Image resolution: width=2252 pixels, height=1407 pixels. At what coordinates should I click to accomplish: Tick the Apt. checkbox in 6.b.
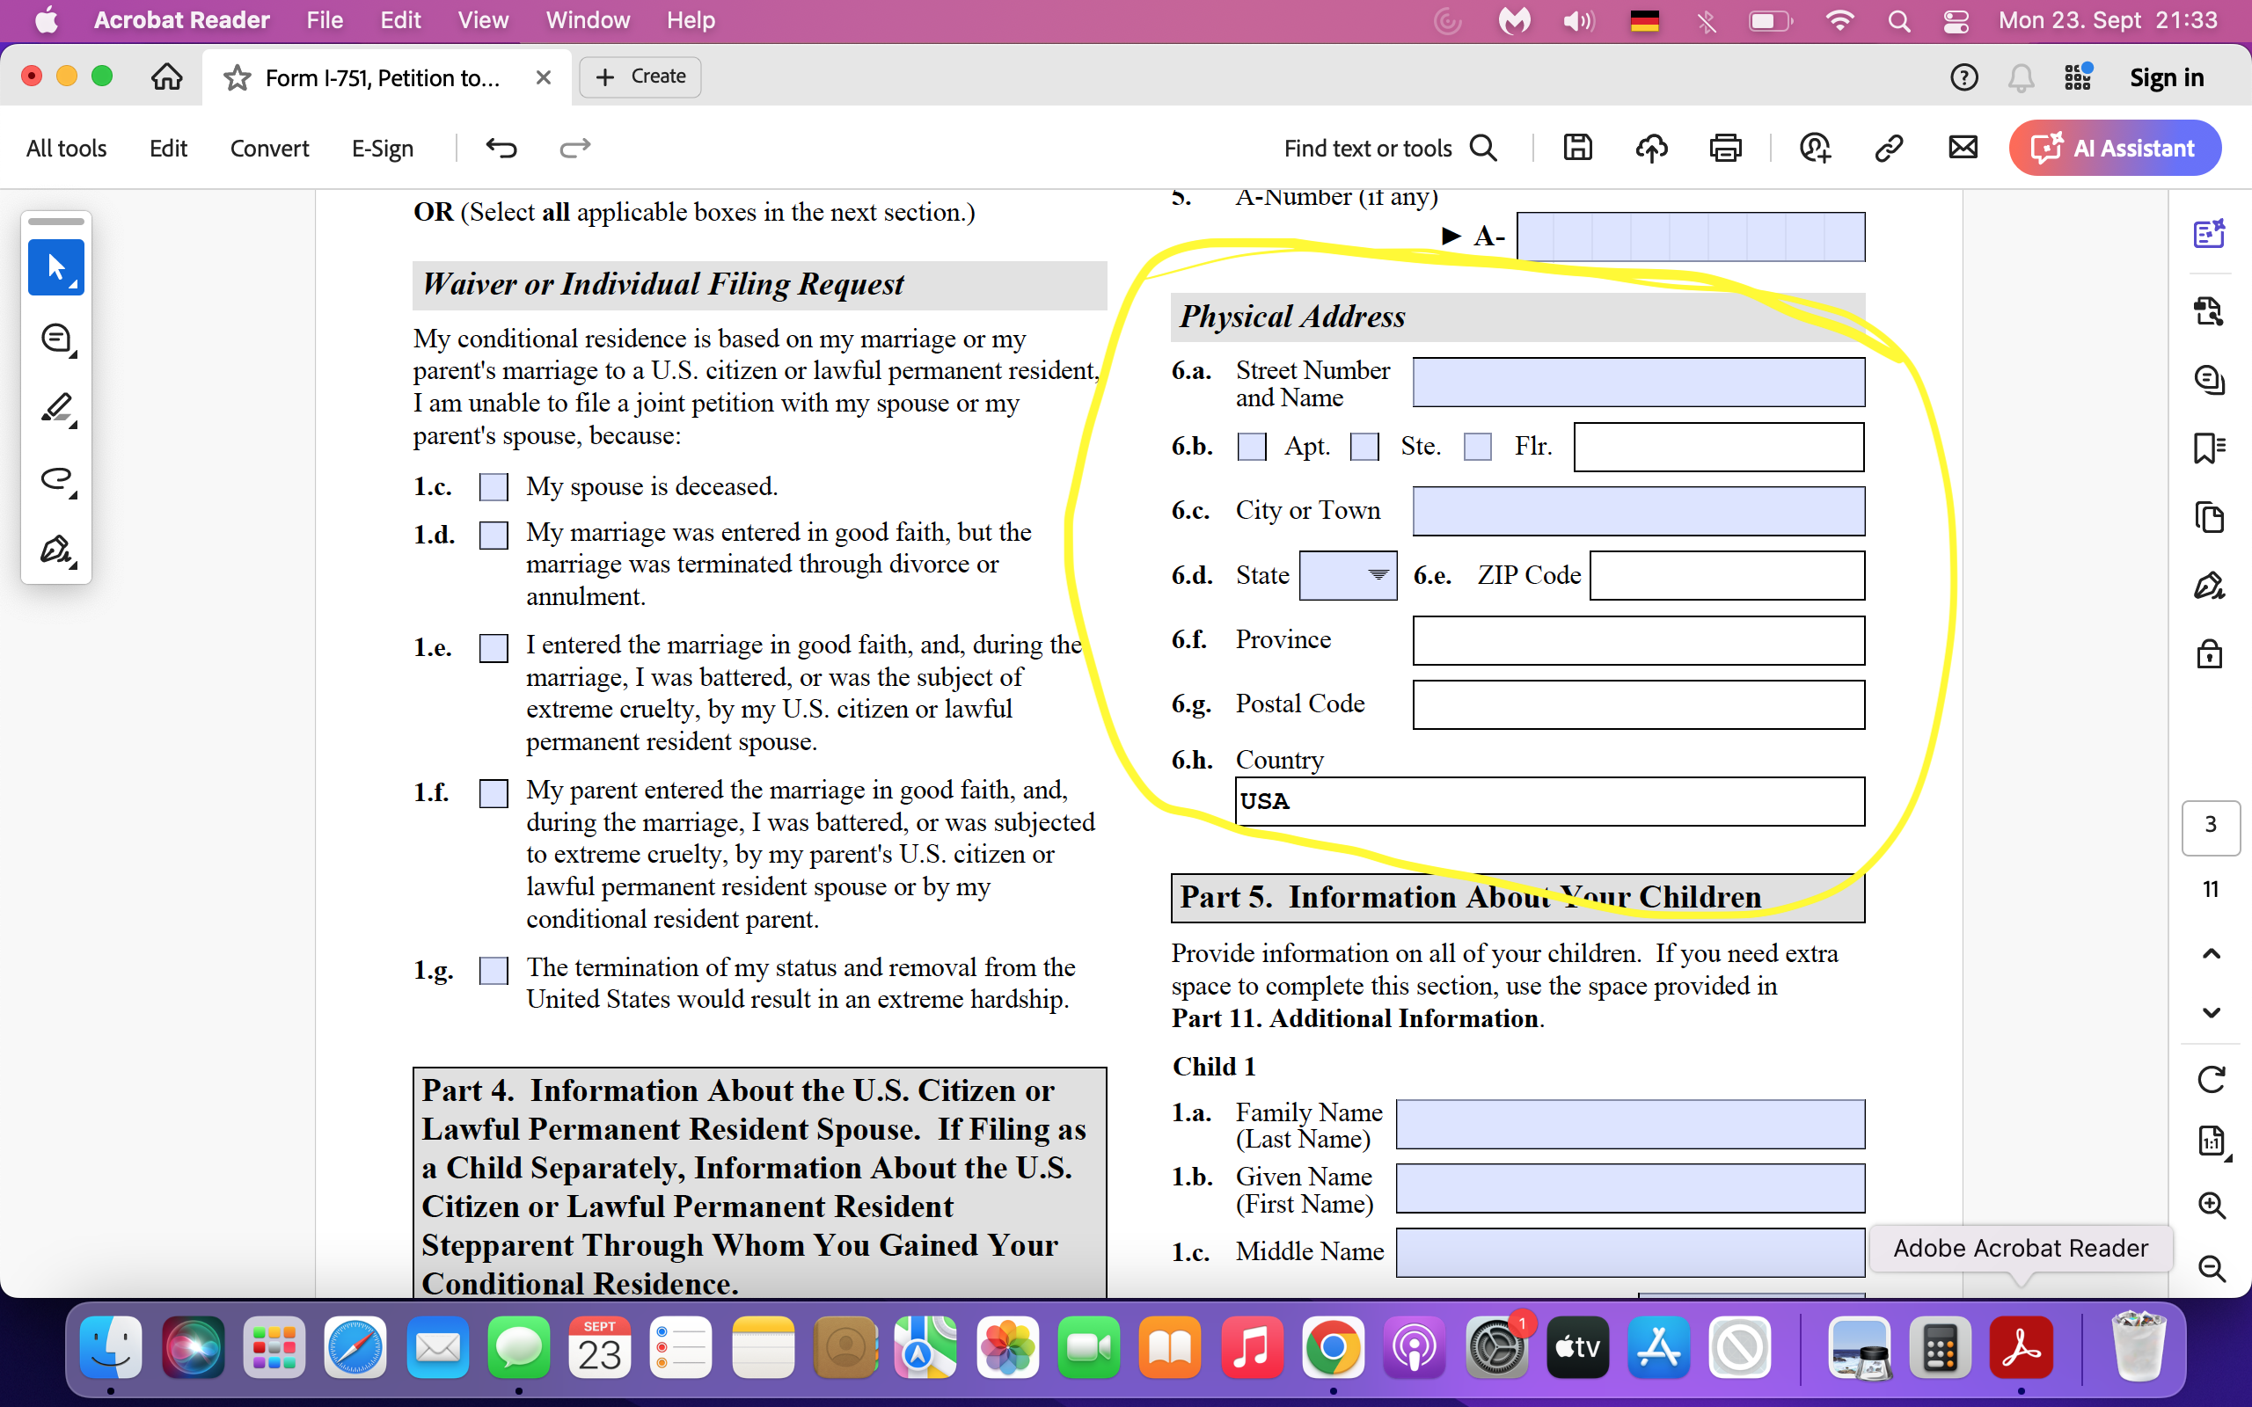click(x=1252, y=447)
